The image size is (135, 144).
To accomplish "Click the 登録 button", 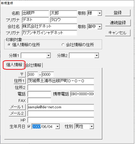I will [118, 13].
